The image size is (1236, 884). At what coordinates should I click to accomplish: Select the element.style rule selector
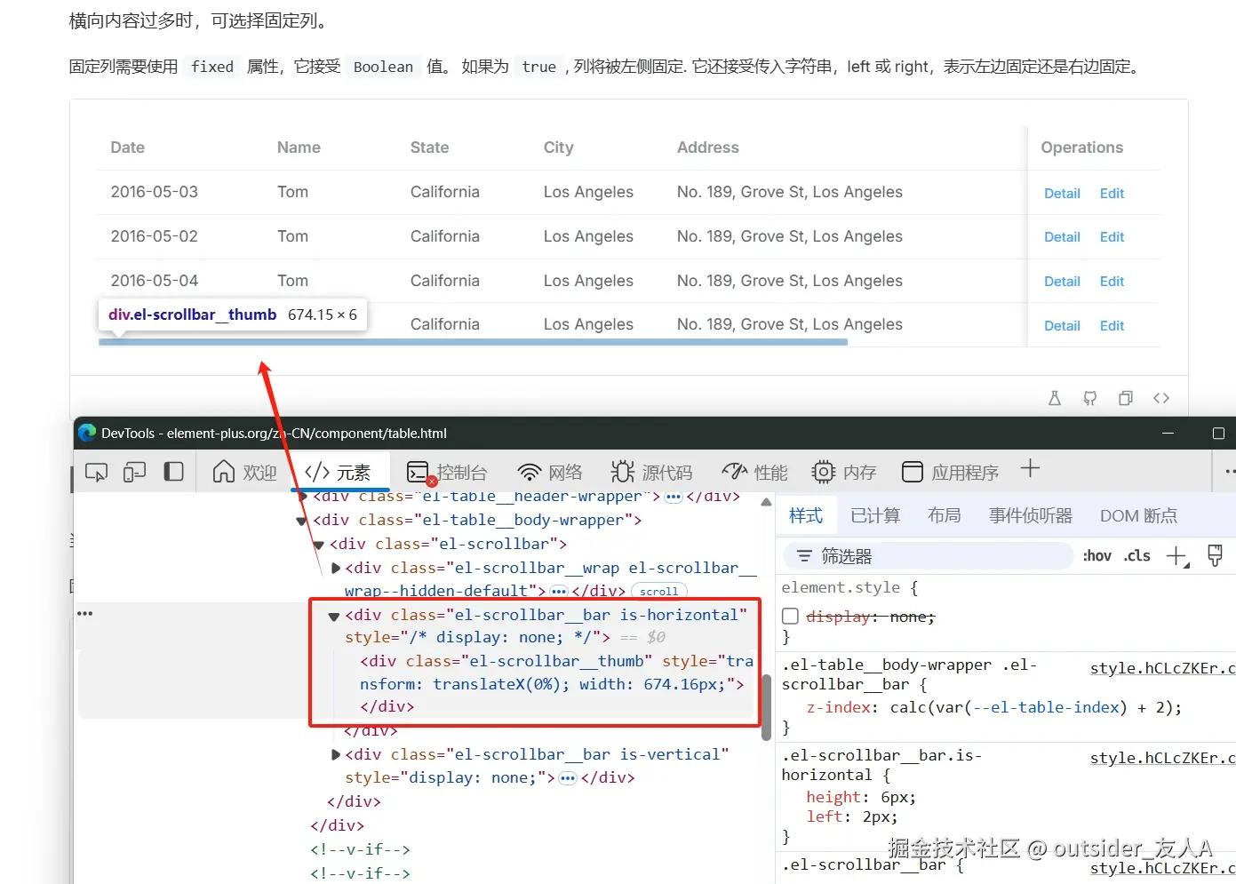tap(840, 587)
